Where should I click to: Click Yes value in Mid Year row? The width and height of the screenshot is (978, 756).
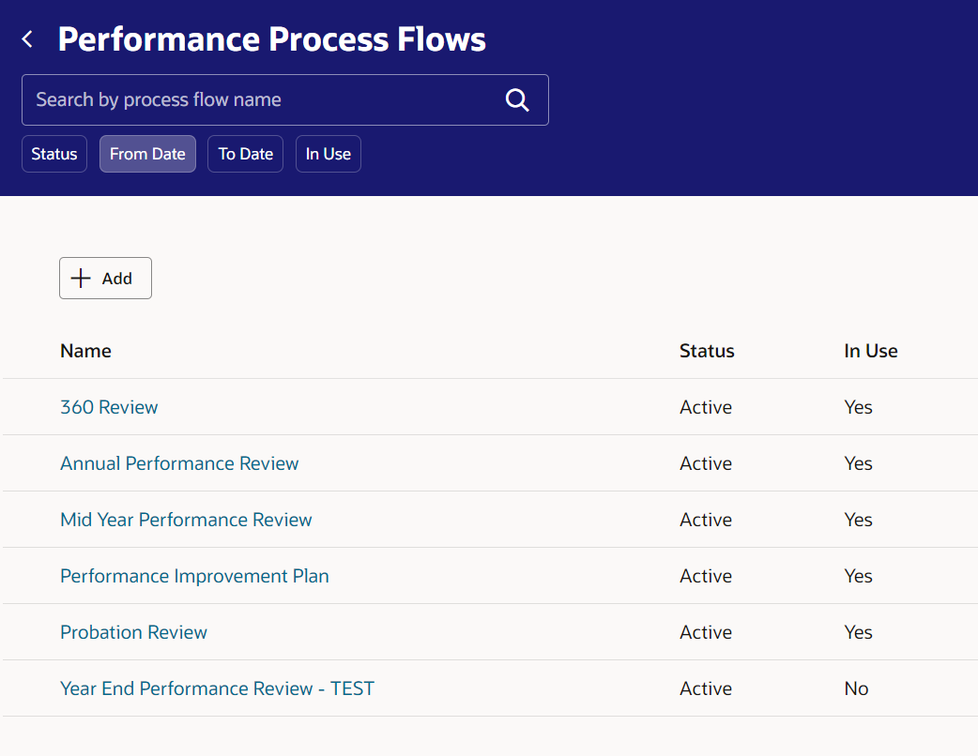click(x=858, y=520)
